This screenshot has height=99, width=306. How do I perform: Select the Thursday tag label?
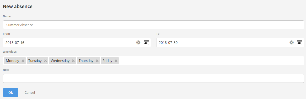(x=86, y=61)
